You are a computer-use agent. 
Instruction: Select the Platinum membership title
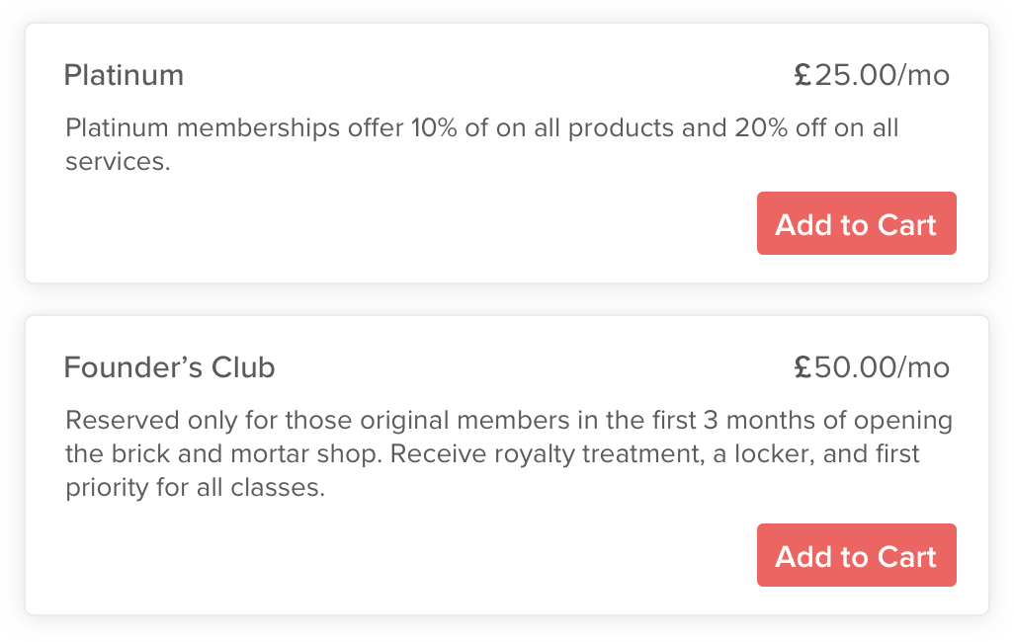[124, 75]
